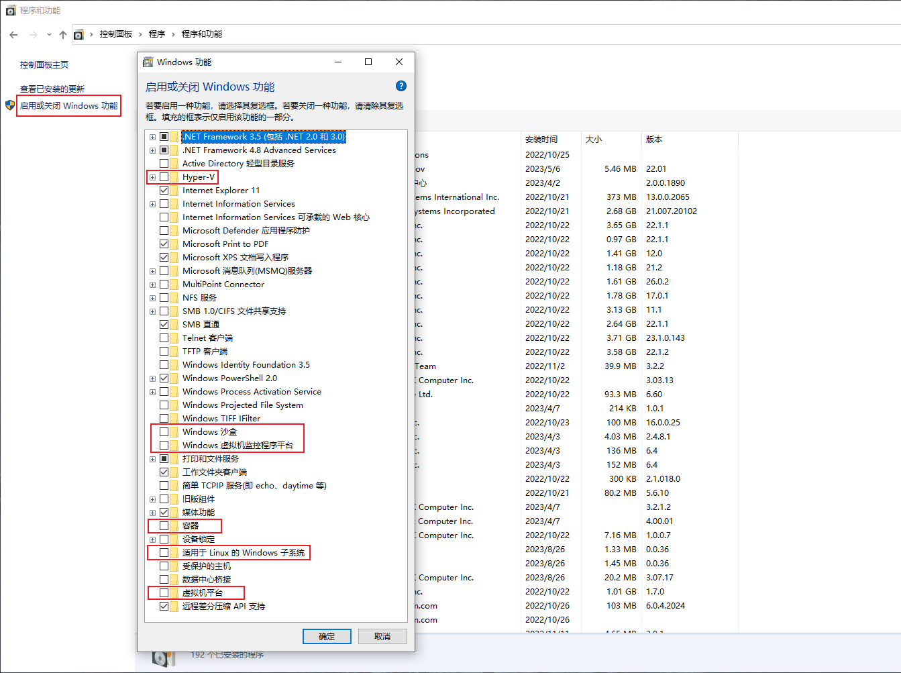Screen dimensions: 901x673
Task: Sort by 大小 column header
Action: tap(594, 140)
